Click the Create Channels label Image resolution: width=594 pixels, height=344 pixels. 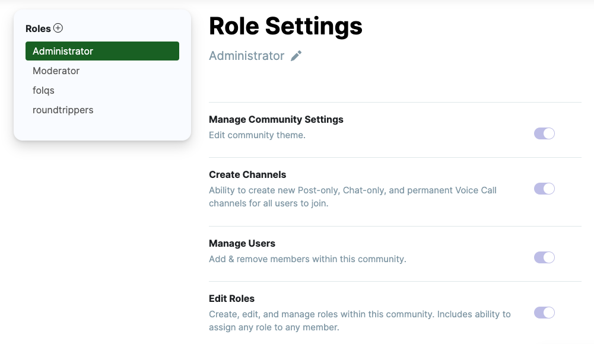tap(247, 175)
